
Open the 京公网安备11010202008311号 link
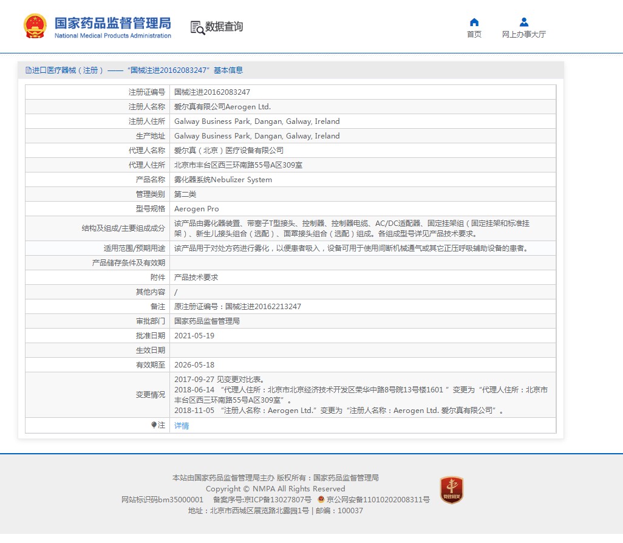(x=378, y=500)
